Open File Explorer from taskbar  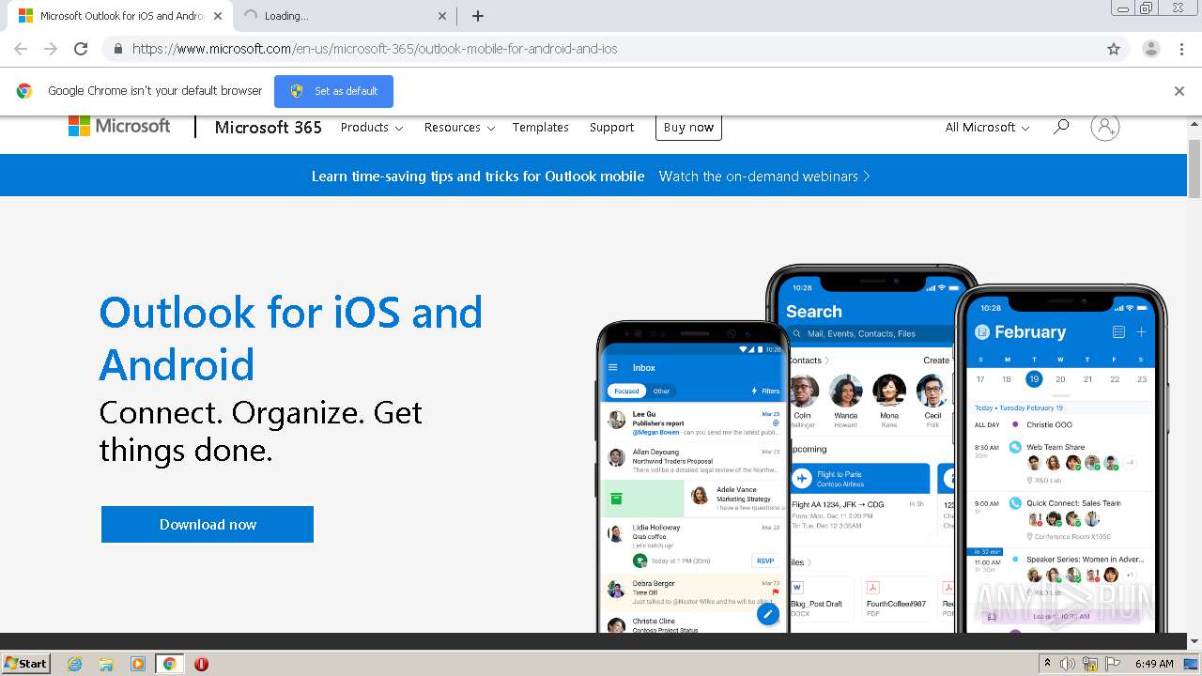106,664
